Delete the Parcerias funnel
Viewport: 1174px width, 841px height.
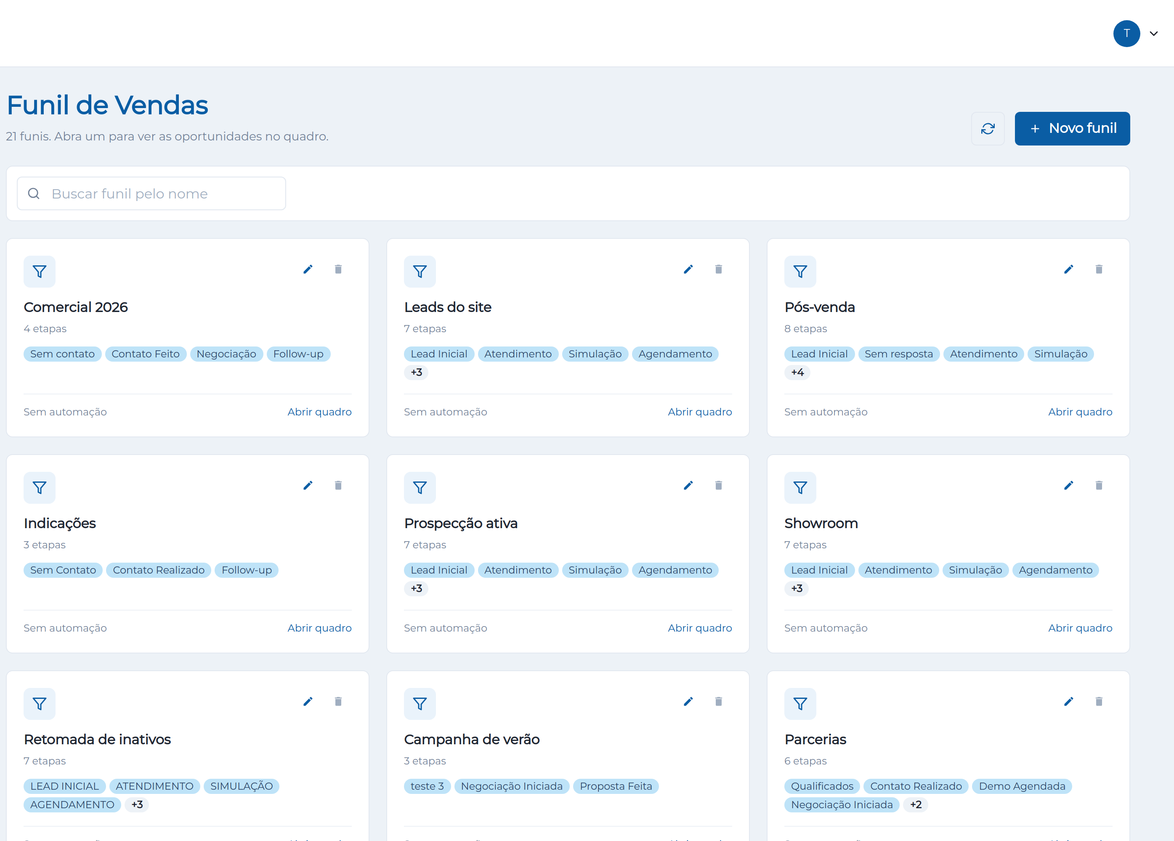pos(1099,702)
